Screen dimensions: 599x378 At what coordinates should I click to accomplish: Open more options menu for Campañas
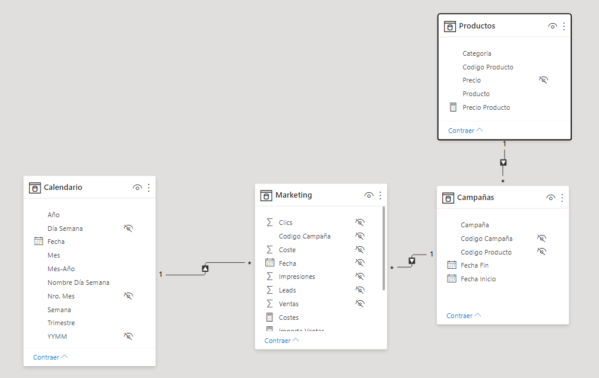click(x=562, y=198)
